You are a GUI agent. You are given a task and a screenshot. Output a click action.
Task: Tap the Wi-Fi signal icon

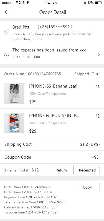click(x=28, y=3)
